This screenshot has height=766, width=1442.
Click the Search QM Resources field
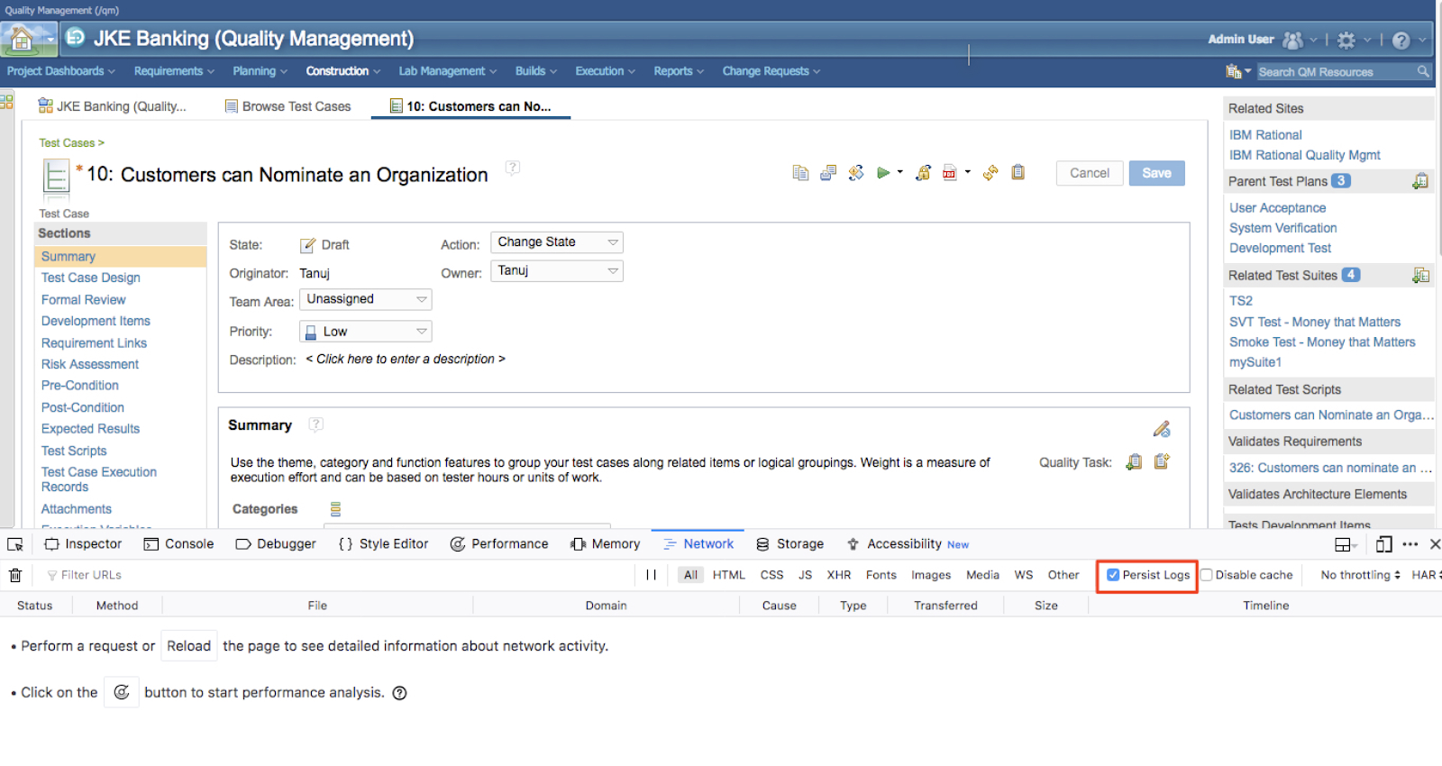point(1335,71)
